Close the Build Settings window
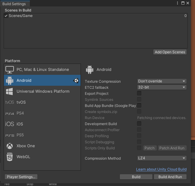Screen dimensions: 195x186 188,3
